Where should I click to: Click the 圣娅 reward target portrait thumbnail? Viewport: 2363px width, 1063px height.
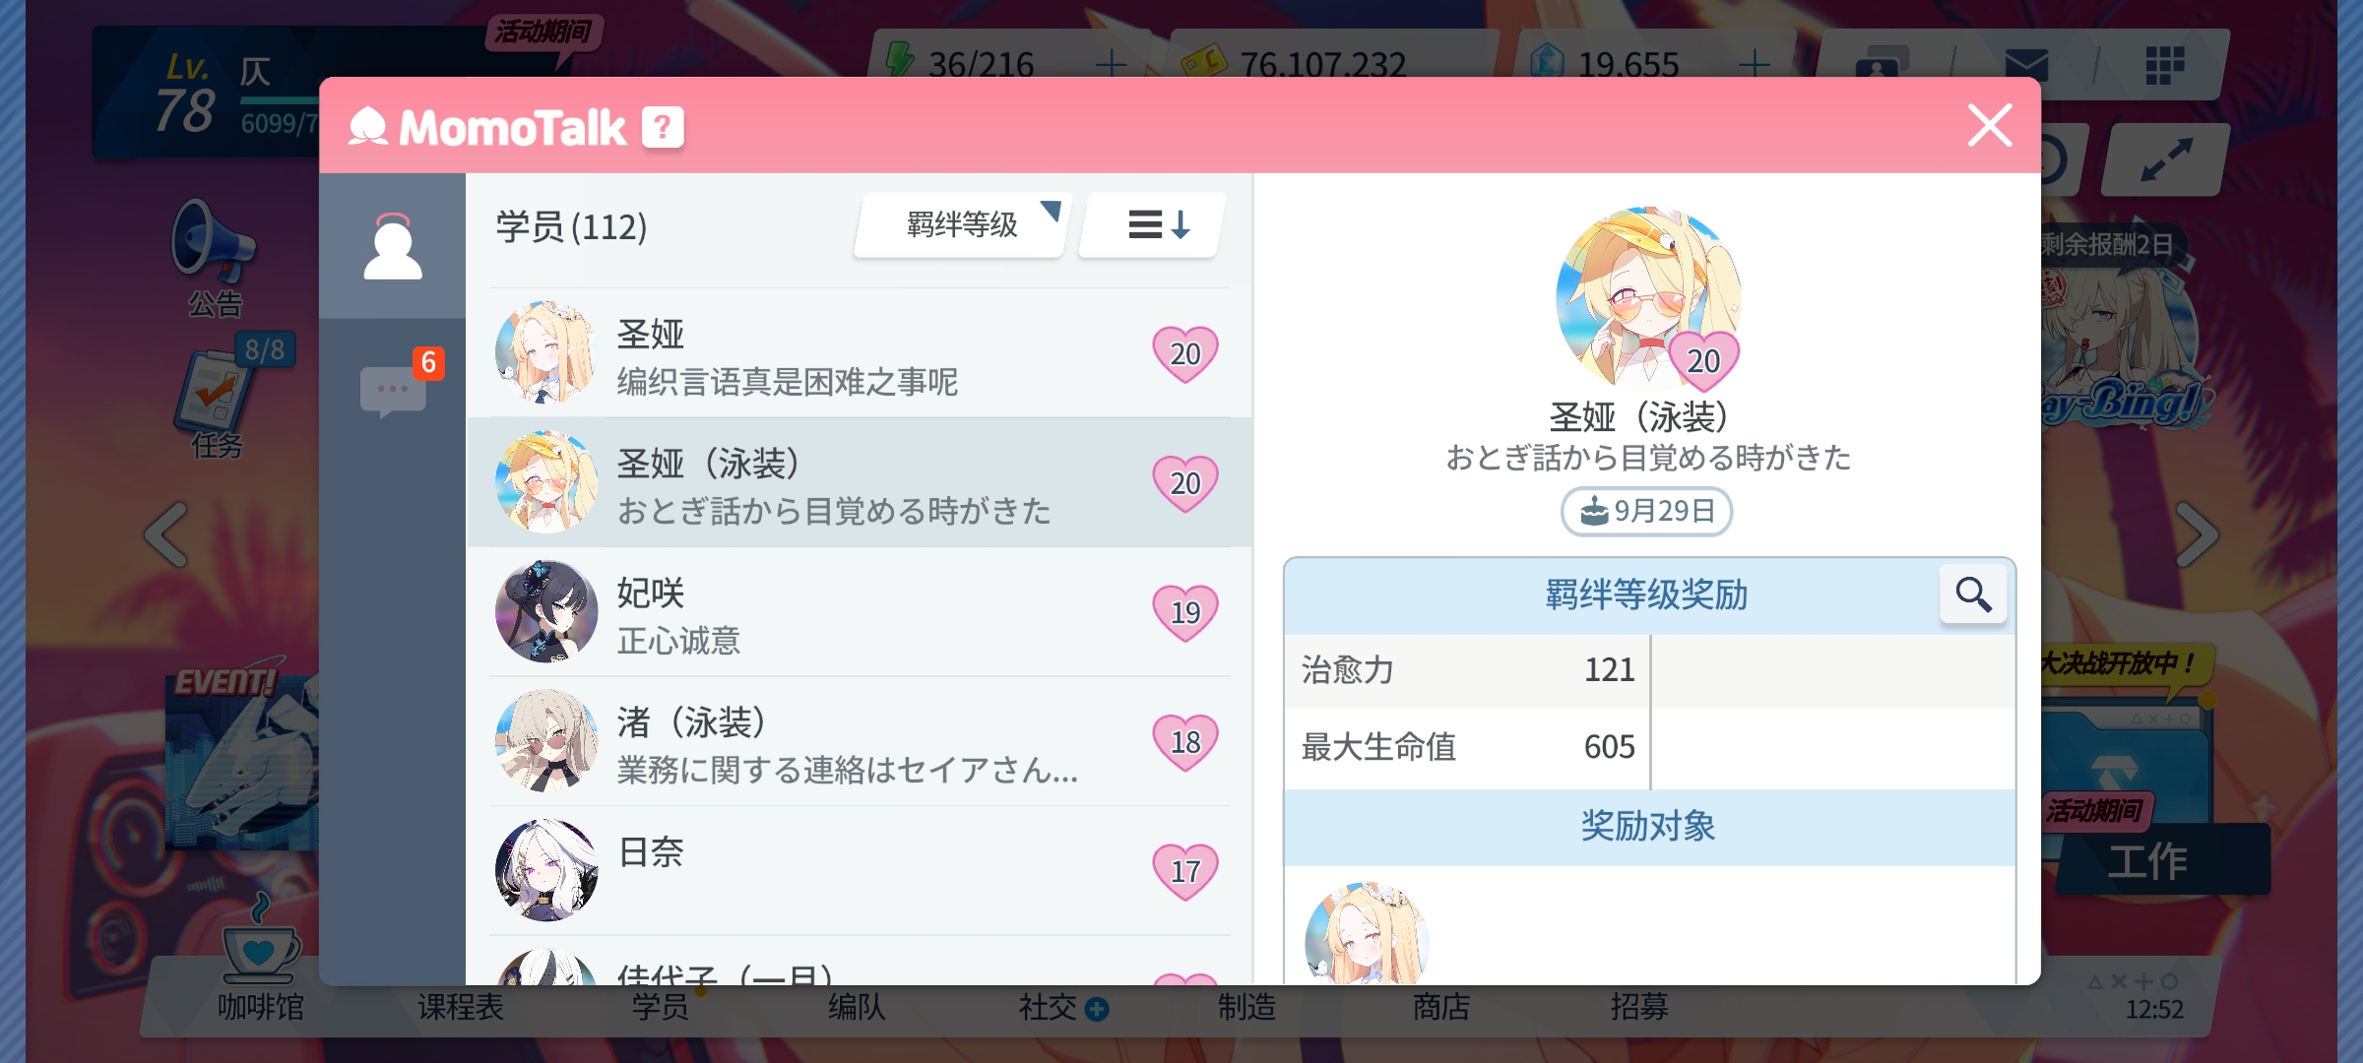point(1367,934)
